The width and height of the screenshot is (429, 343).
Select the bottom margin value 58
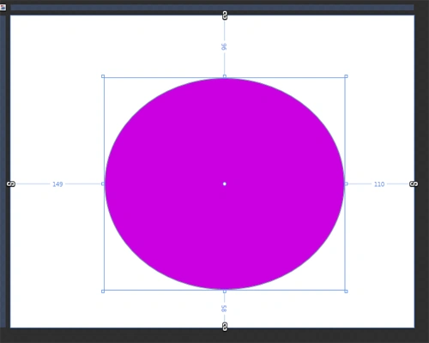pos(224,309)
